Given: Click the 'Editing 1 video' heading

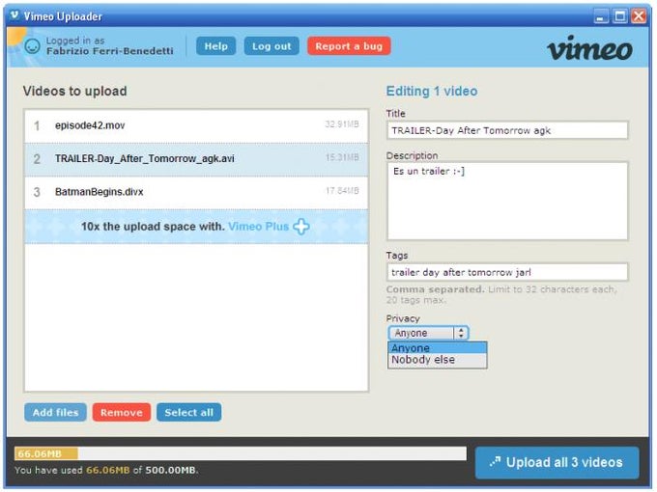Looking at the screenshot, I should point(432,92).
